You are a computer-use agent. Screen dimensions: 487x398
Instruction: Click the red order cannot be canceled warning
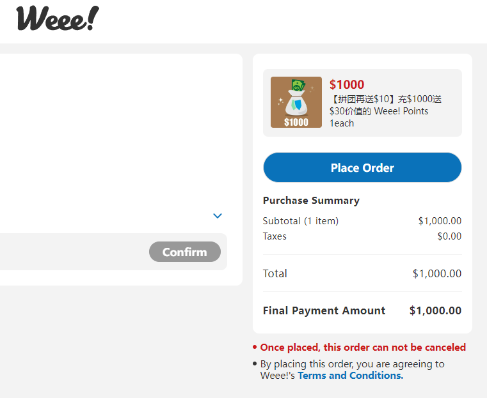pyautogui.click(x=363, y=348)
